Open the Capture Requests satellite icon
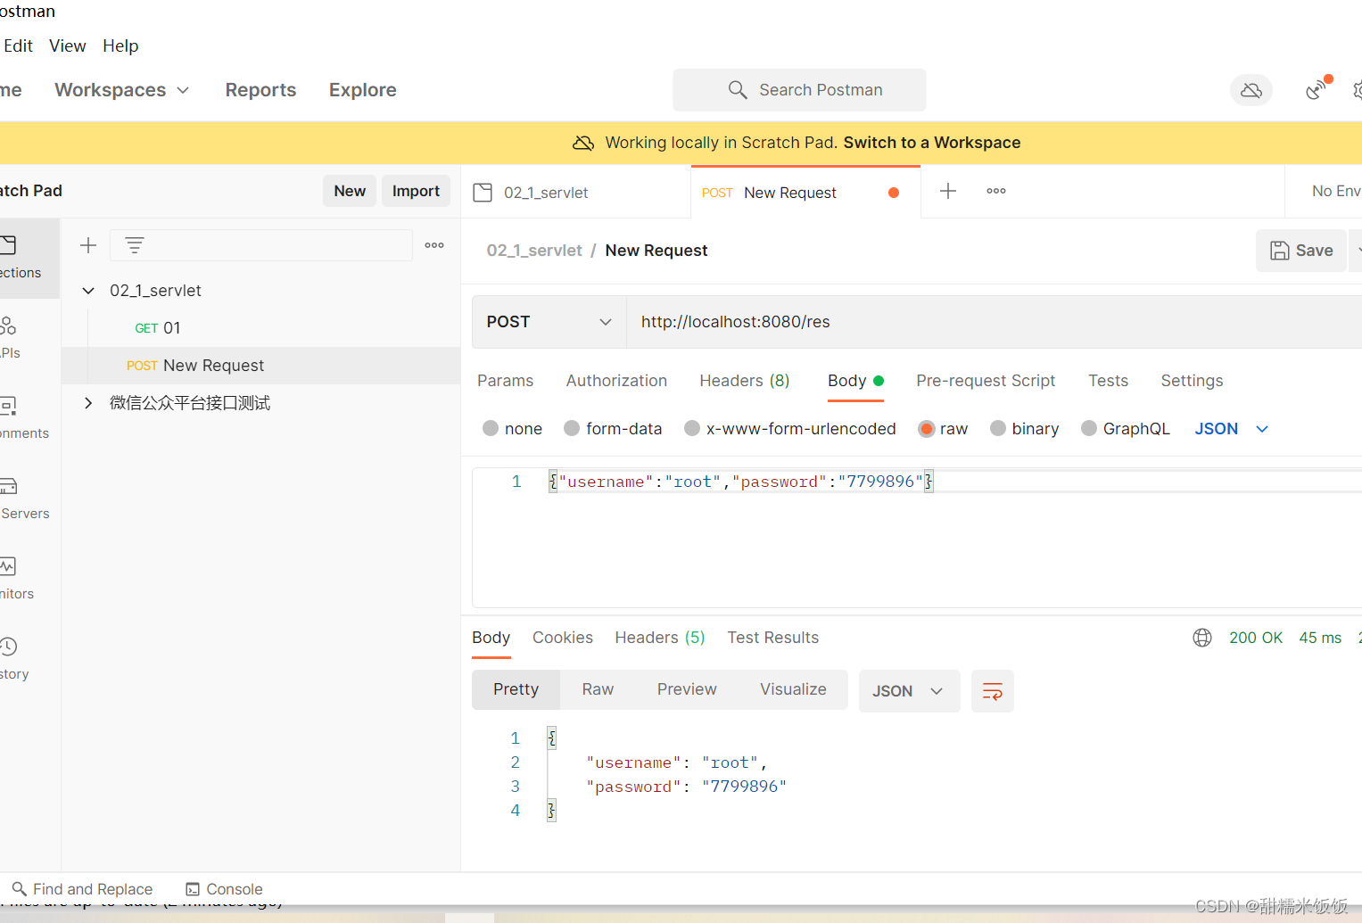The width and height of the screenshot is (1362, 923). 1316,90
